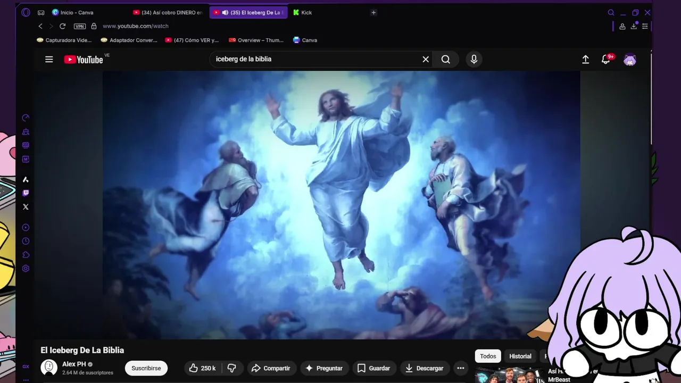Switch to the Así cobro DINERO tab
Screen dimensions: 681x383
tap(168, 12)
